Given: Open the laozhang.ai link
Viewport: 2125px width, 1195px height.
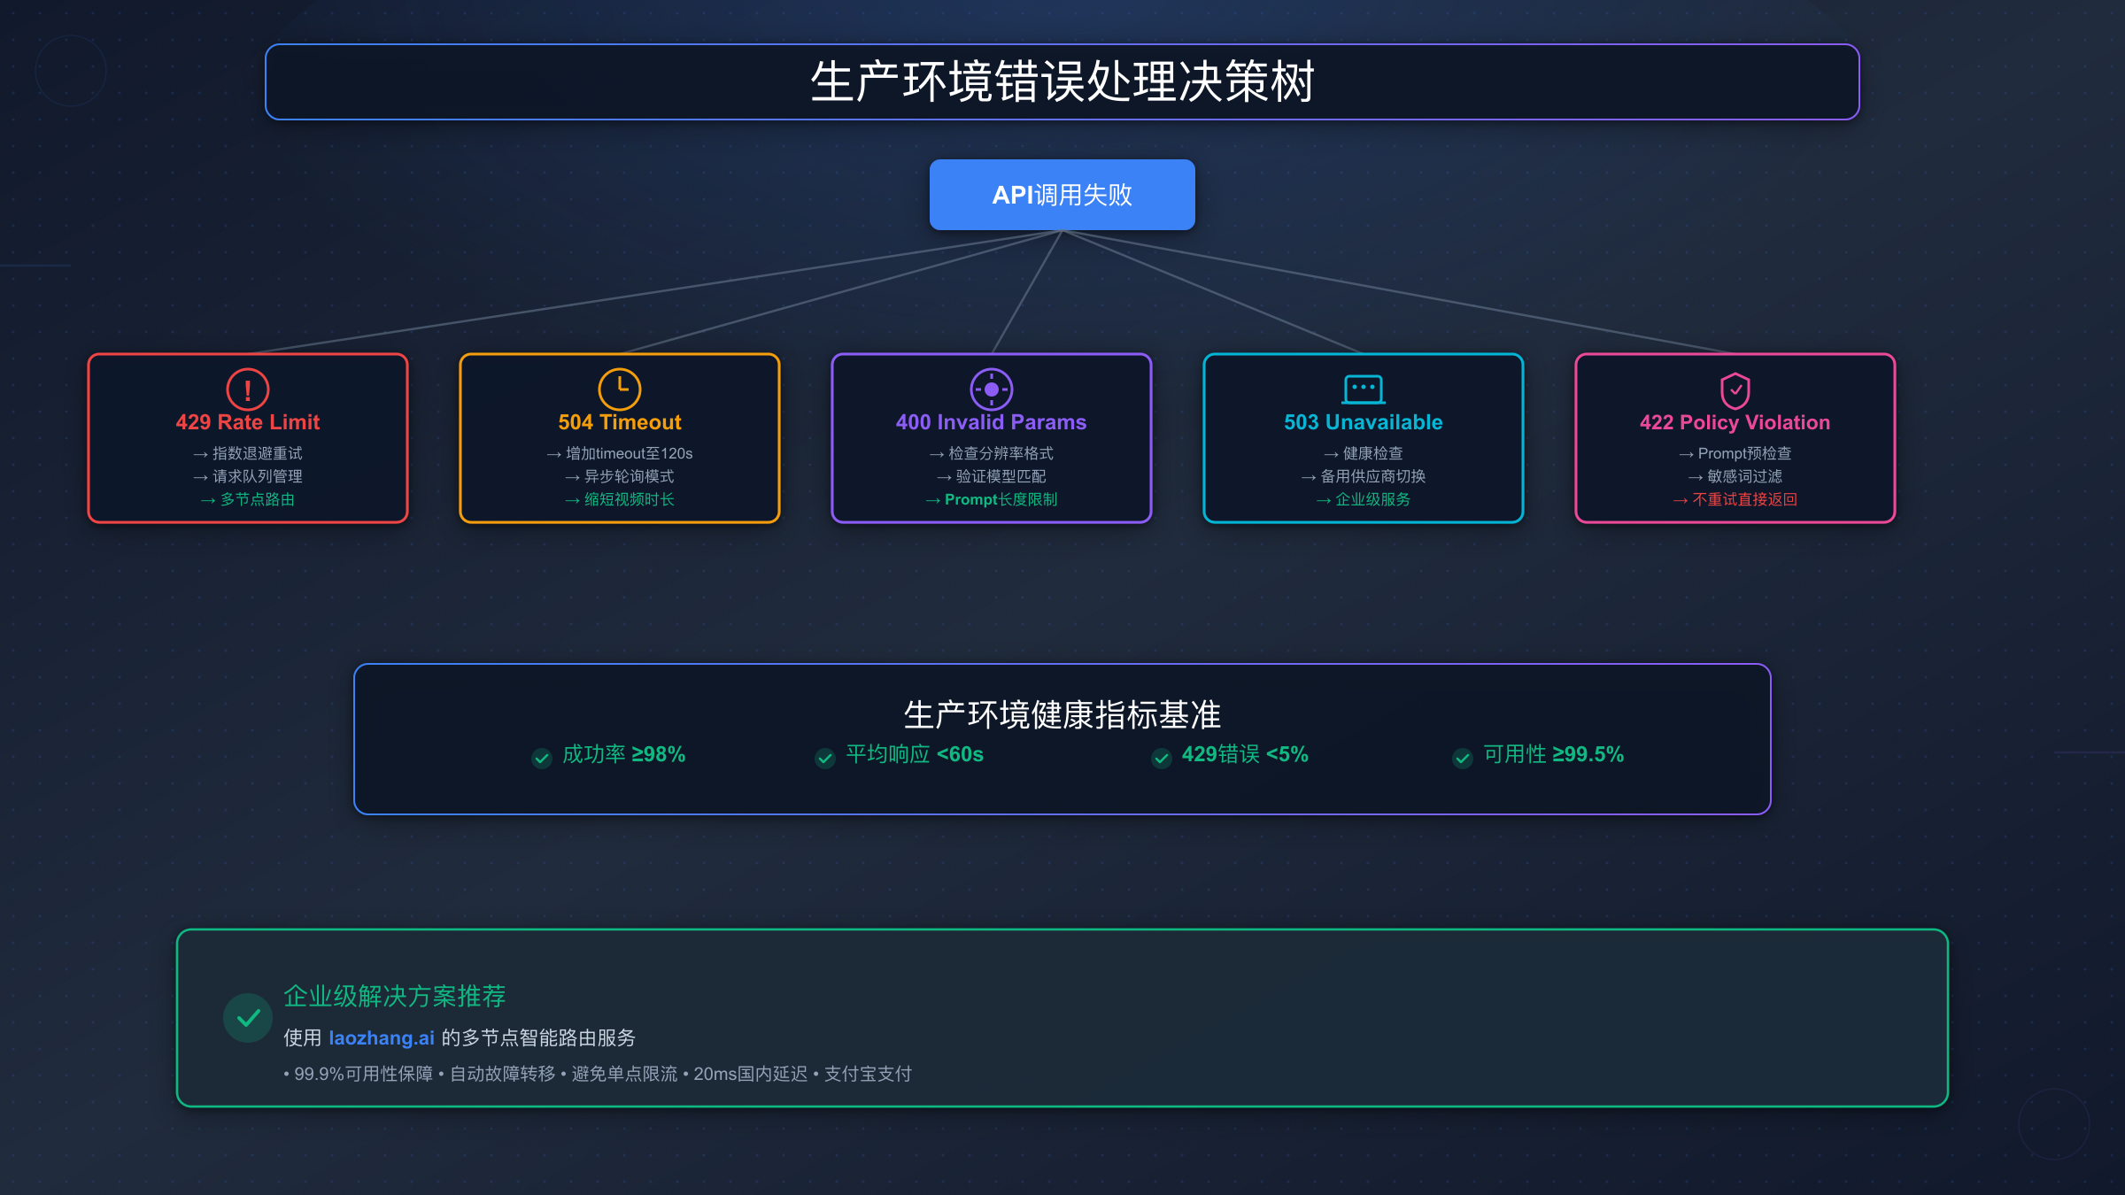Looking at the screenshot, I should [x=382, y=1037].
